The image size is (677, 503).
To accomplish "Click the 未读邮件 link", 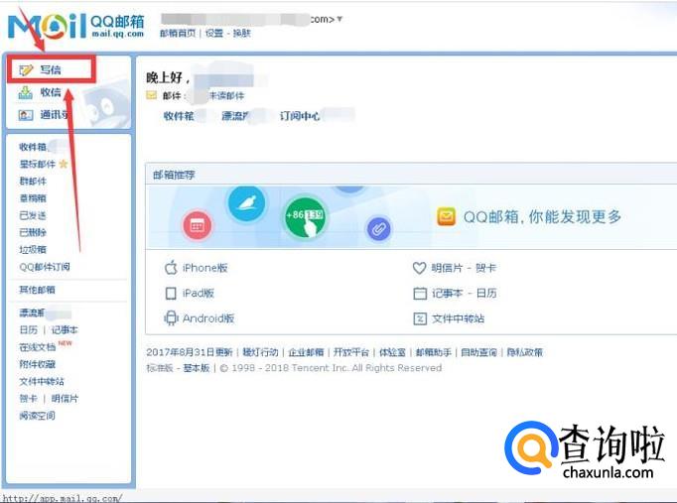I will point(227,95).
